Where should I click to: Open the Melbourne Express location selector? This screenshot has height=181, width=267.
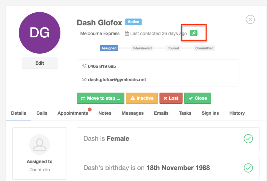100,33
